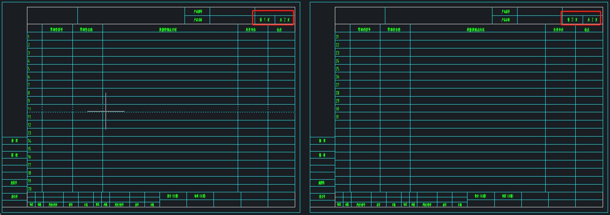Click row number 8 label

[x=29, y=93]
